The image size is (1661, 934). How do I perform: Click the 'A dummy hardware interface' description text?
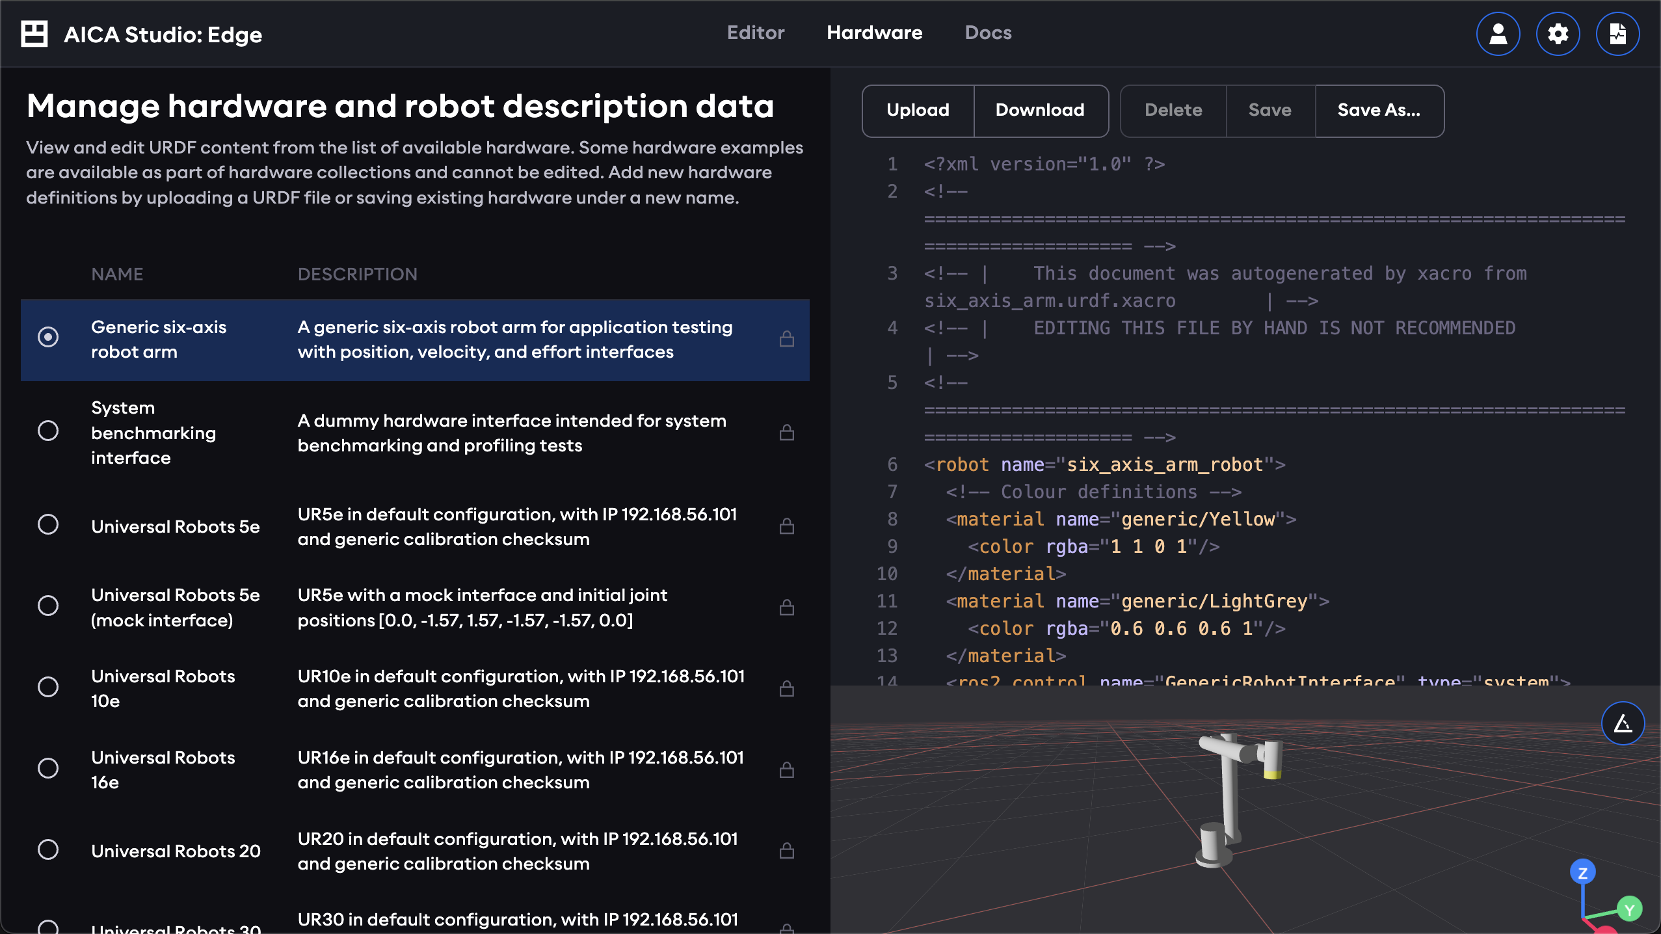(x=512, y=433)
